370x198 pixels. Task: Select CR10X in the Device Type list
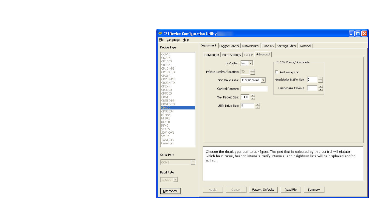click(178, 65)
